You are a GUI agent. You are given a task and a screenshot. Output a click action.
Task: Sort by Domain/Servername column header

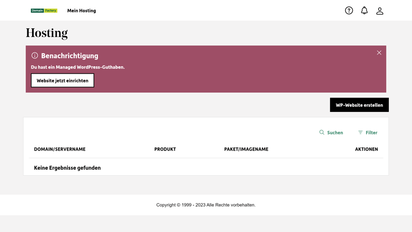[60, 149]
